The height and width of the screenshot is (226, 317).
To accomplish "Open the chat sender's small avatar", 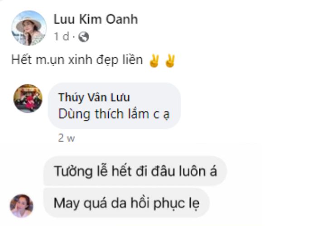I will 21,206.
